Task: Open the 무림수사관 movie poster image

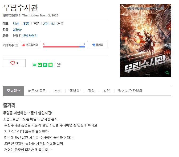Action: pyautogui.click(x=145, y=40)
